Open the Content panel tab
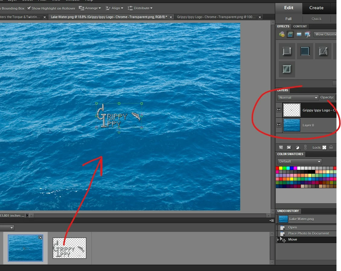The image size is (341, 271). point(300,26)
